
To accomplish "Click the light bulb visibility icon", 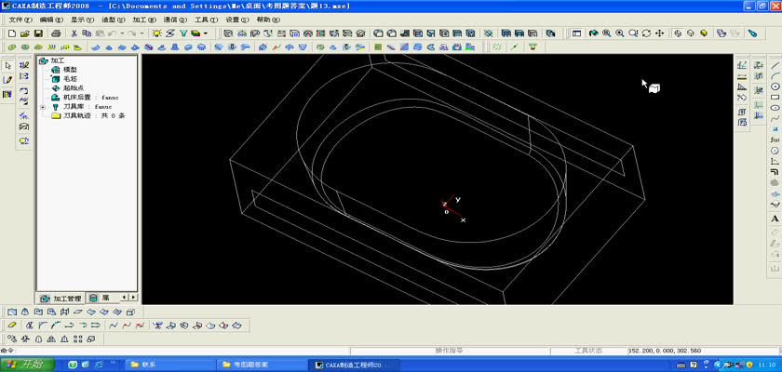I will click(x=157, y=33).
